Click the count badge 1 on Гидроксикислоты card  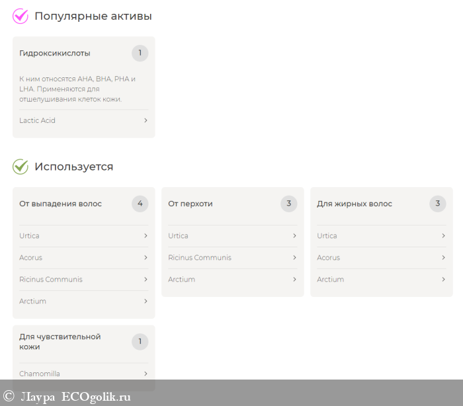click(140, 53)
